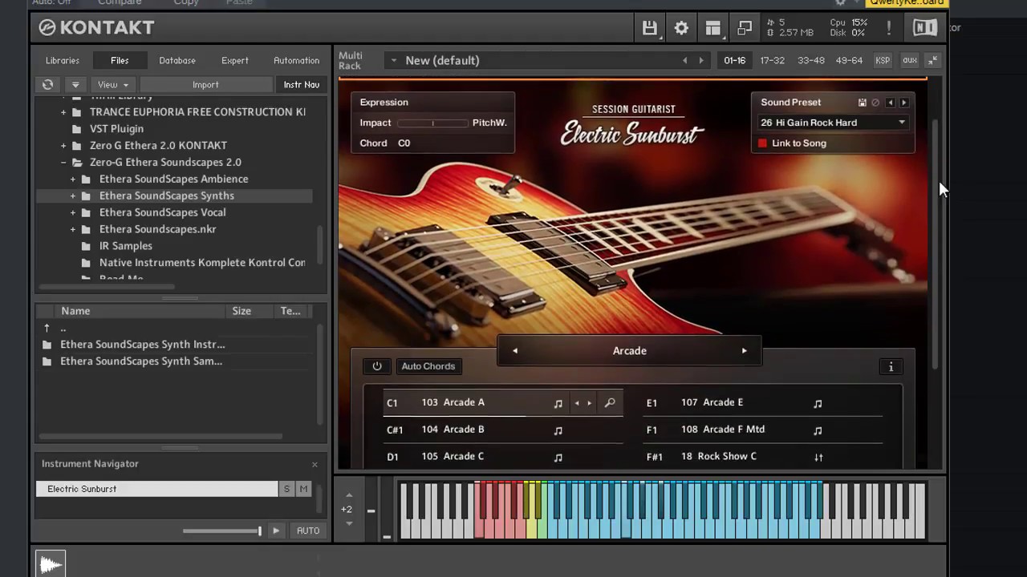Click octave up arrow beside keyboard
Screen dimensions: 1027x577
tap(349, 494)
